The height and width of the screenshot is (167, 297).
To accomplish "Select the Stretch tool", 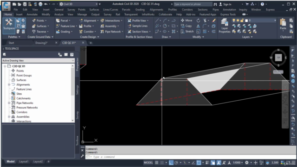I will (187, 32).
